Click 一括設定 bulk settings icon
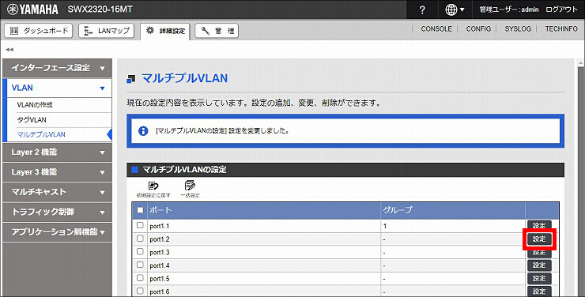Image resolution: width=585 pixels, height=297 pixels. click(x=190, y=189)
